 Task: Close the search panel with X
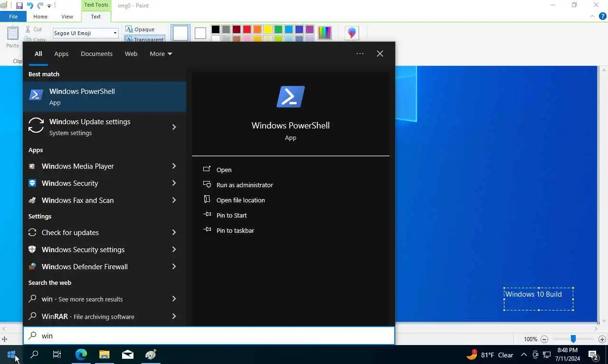click(380, 54)
